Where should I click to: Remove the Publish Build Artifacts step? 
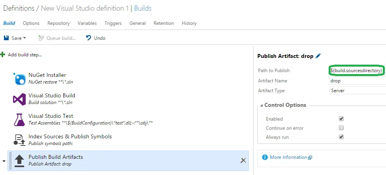(x=243, y=160)
